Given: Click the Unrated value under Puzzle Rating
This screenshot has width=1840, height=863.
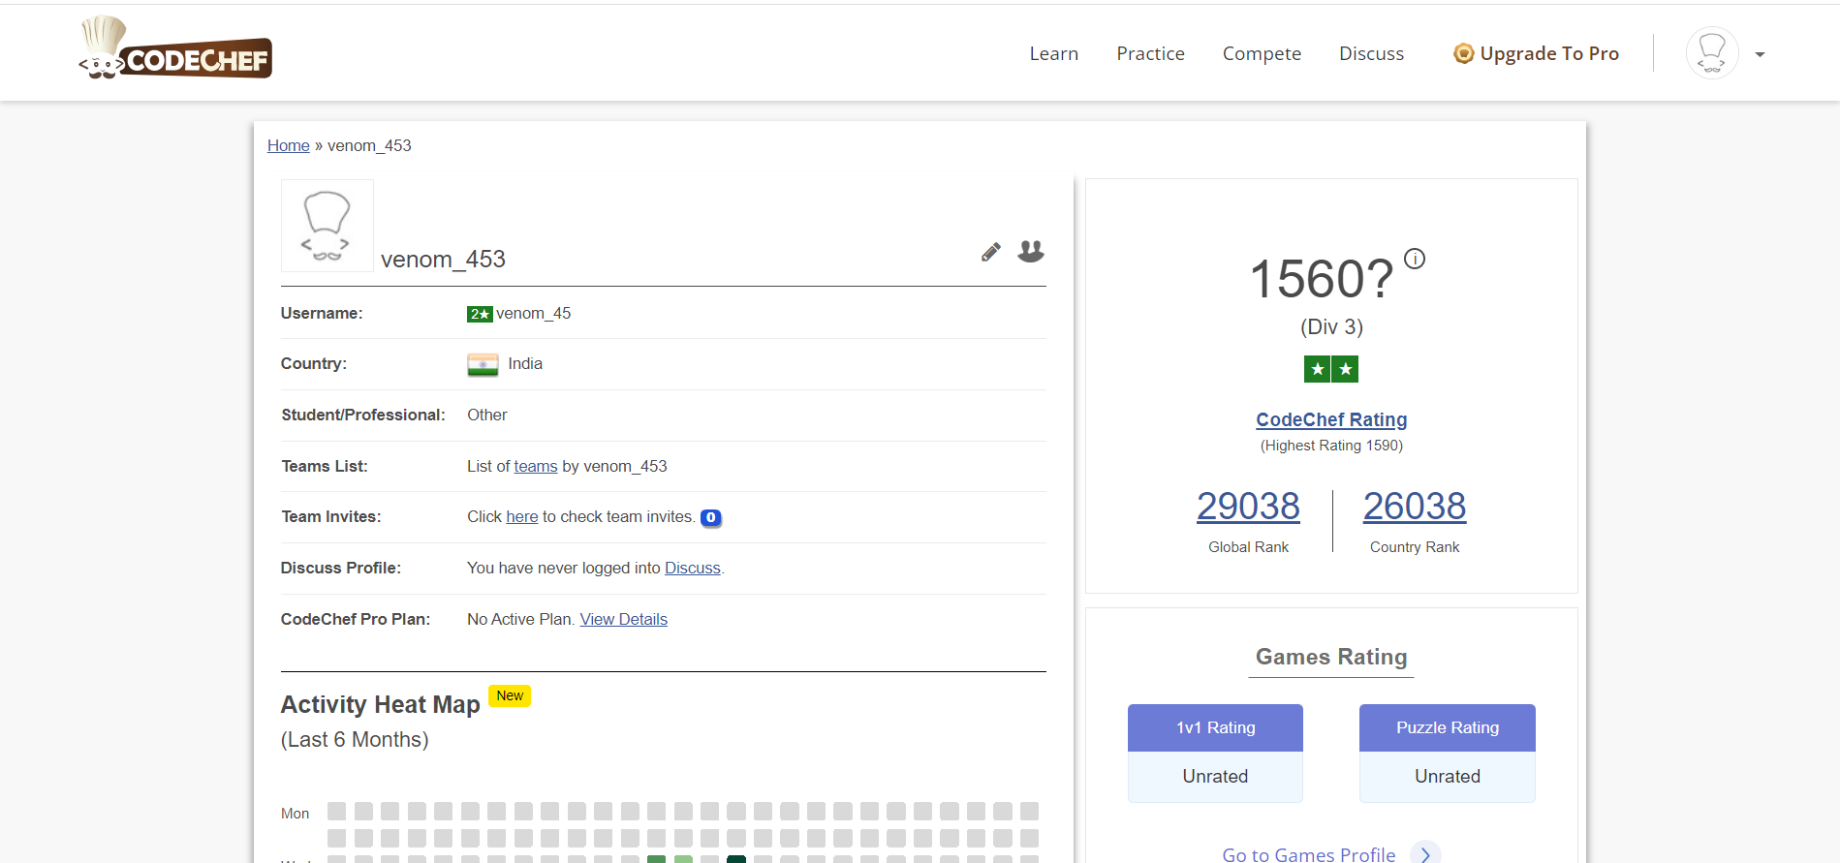Looking at the screenshot, I should (x=1448, y=776).
